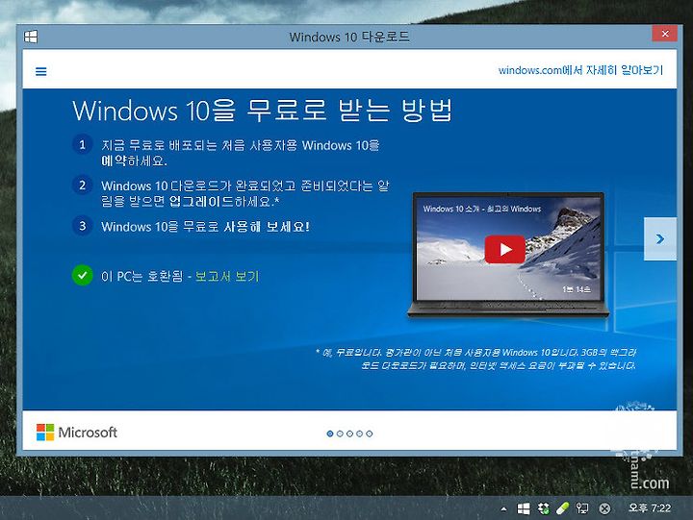Click the heading Windows 10을 무료로 받는 방법
This screenshot has height=520, width=693.
[263, 111]
